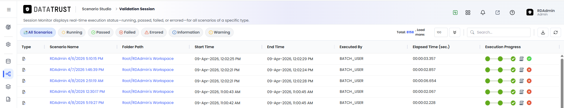The image size is (564, 108).
Task: Click the DataTrust shield logo
Action: click(27, 9)
